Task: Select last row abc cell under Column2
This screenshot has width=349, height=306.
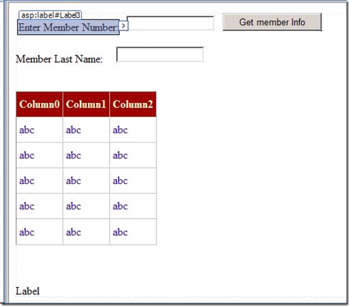Action: [x=133, y=232]
